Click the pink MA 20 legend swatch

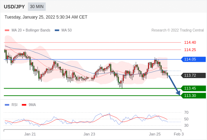(7, 30)
